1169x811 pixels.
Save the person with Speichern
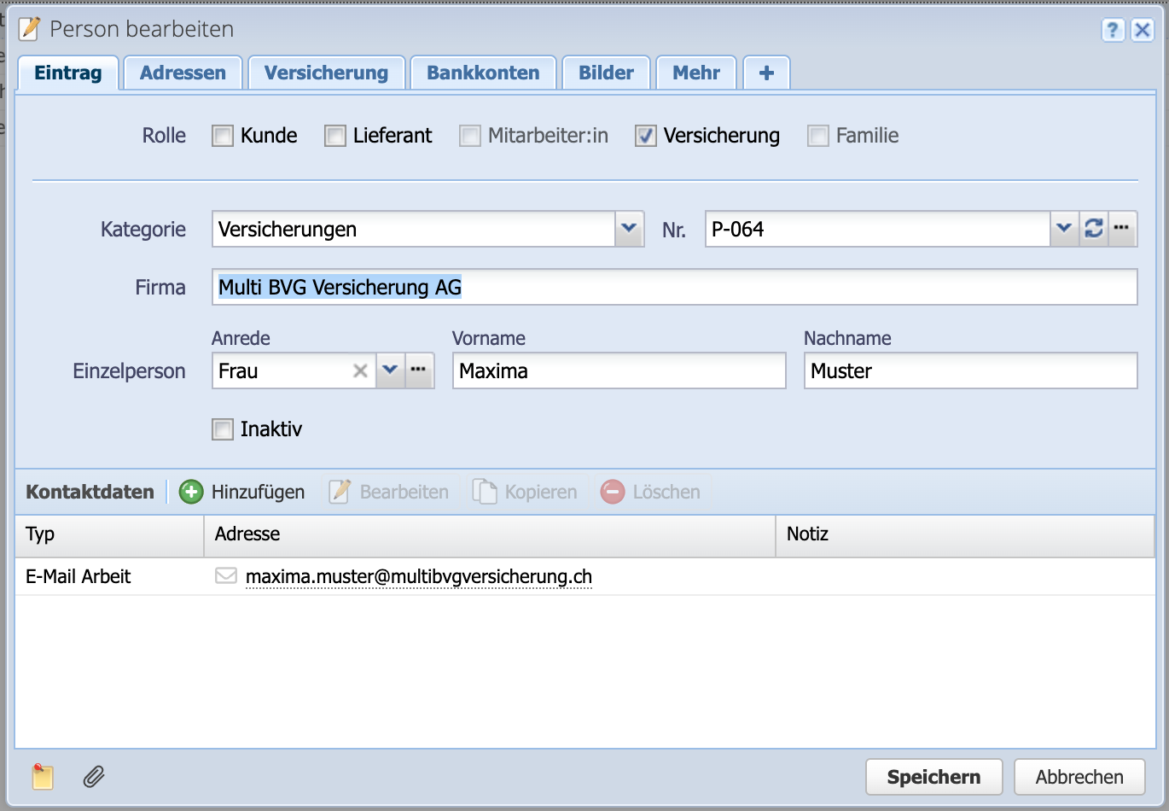[x=933, y=777]
